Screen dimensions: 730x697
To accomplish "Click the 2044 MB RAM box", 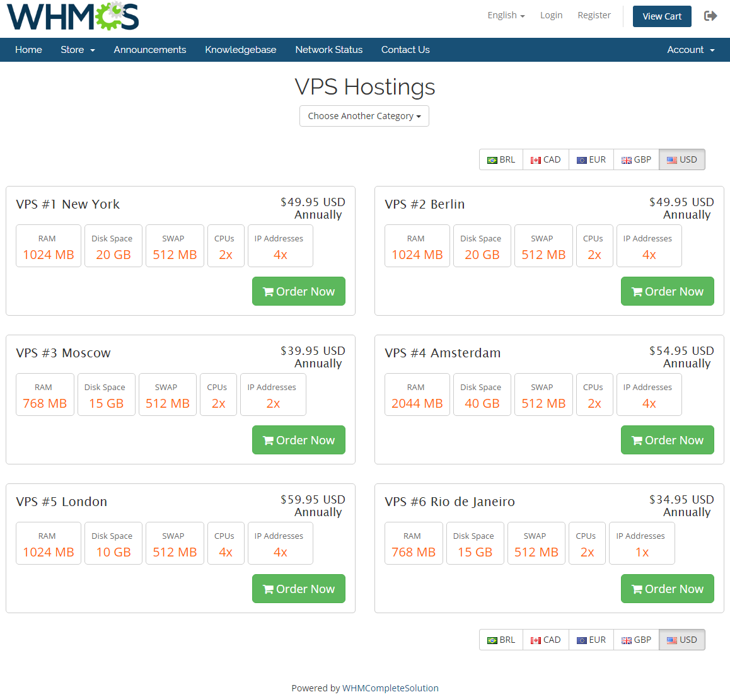I will point(417,395).
